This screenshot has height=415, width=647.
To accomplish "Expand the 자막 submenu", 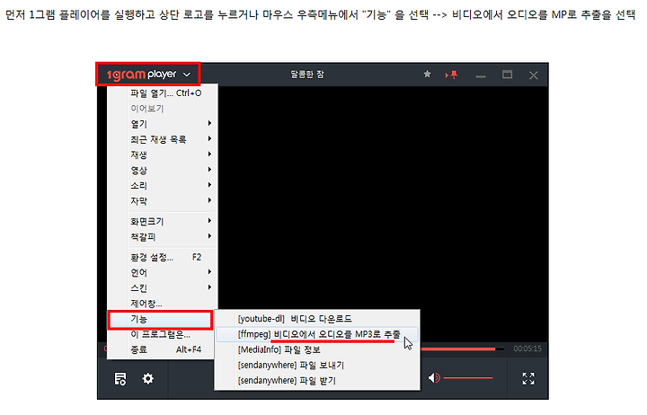I will pos(163,201).
